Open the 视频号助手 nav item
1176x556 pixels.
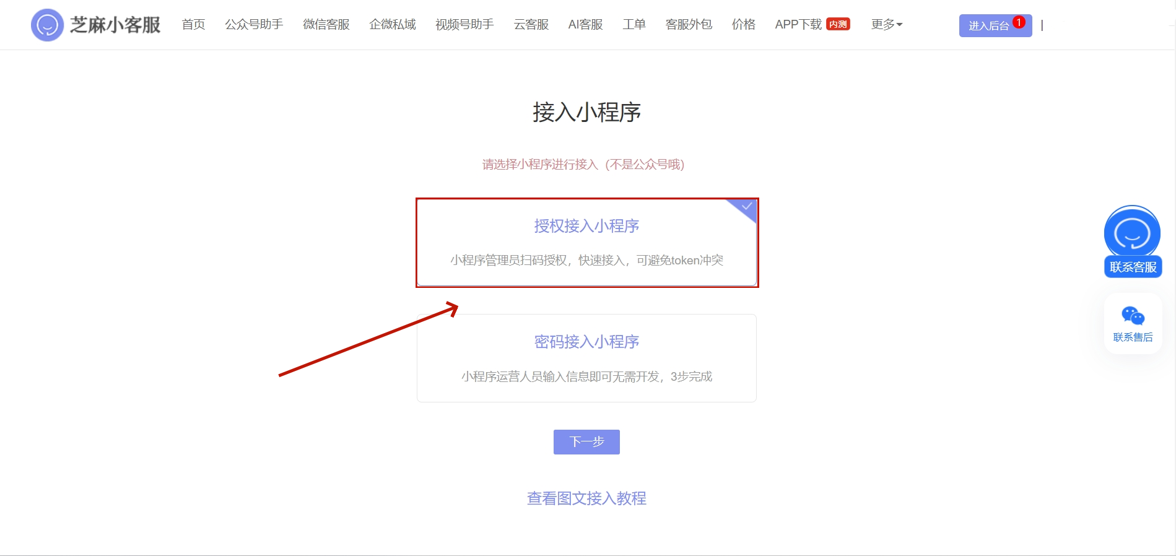coord(464,24)
